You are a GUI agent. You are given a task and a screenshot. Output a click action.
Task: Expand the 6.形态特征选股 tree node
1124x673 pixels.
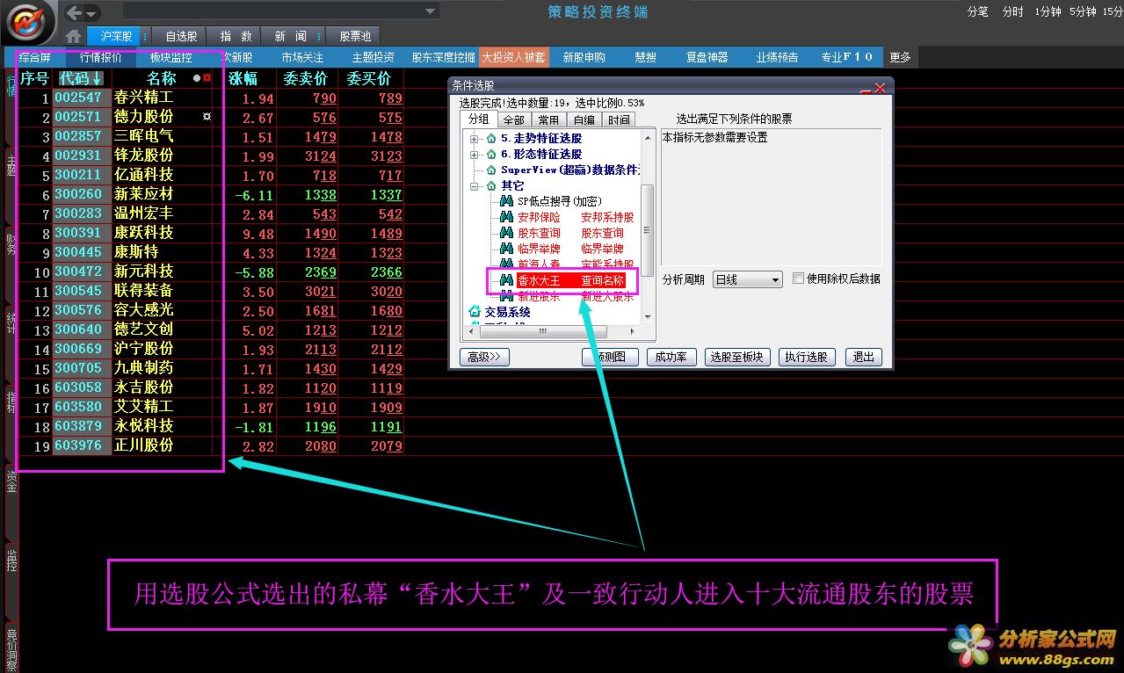tap(475, 155)
